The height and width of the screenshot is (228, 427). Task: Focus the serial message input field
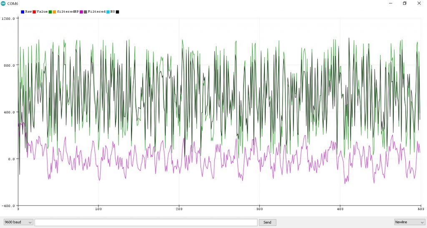pyautogui.click(x=146, y=222)
